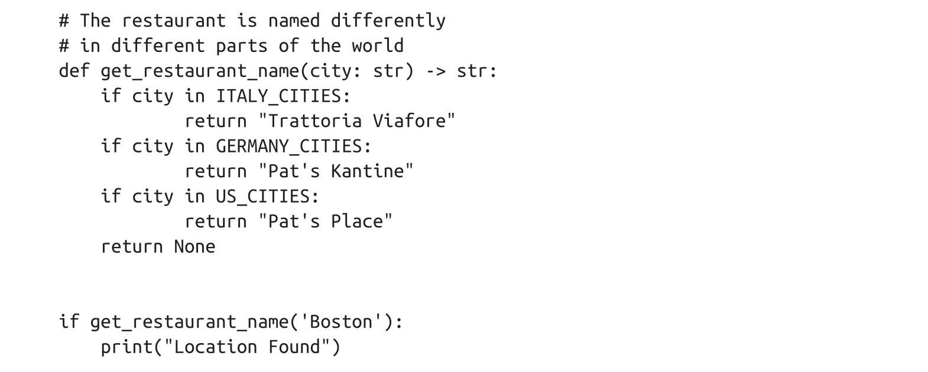928x372 pixels.
Task: Click the word "parts" in second comment
Action: [x=241, y=46]
